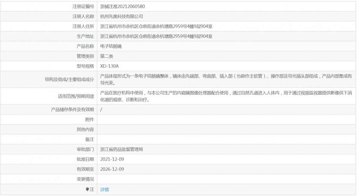Image resolution: width=357 pixels, height=196 pixels.
Task: Select registration number 浙械注准20212060580
Action: point(123,6)
